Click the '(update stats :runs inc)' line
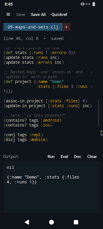Viewport: 103px width, 229px height. click(x=31, y=58)
